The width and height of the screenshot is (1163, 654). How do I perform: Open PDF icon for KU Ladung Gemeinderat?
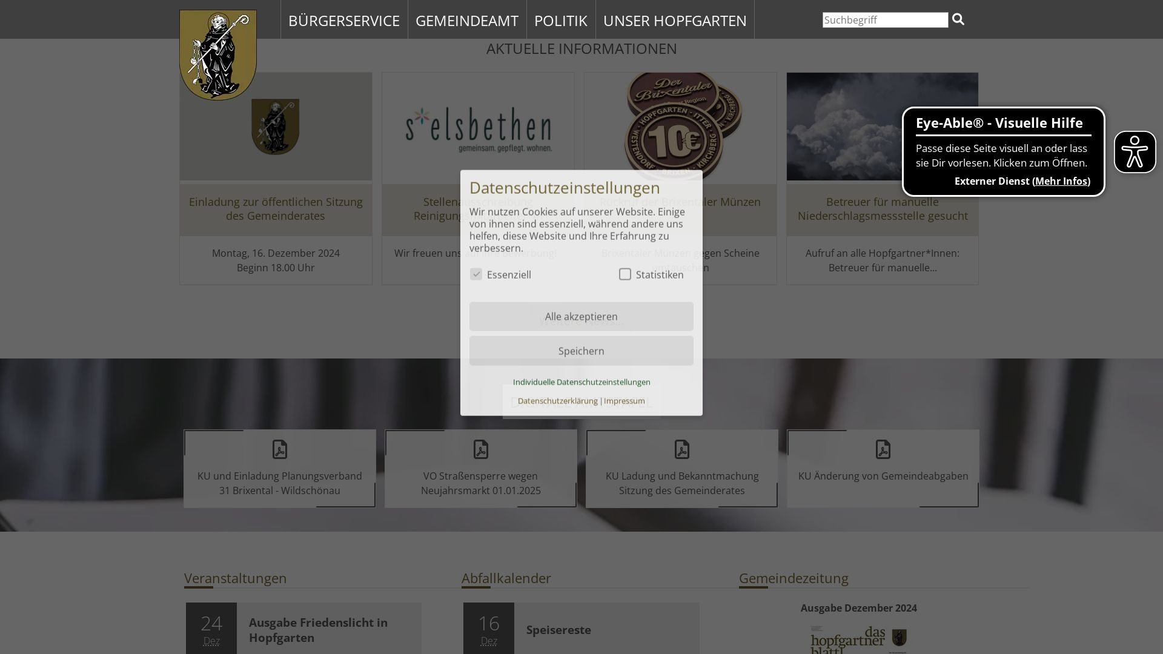[682, 449]
